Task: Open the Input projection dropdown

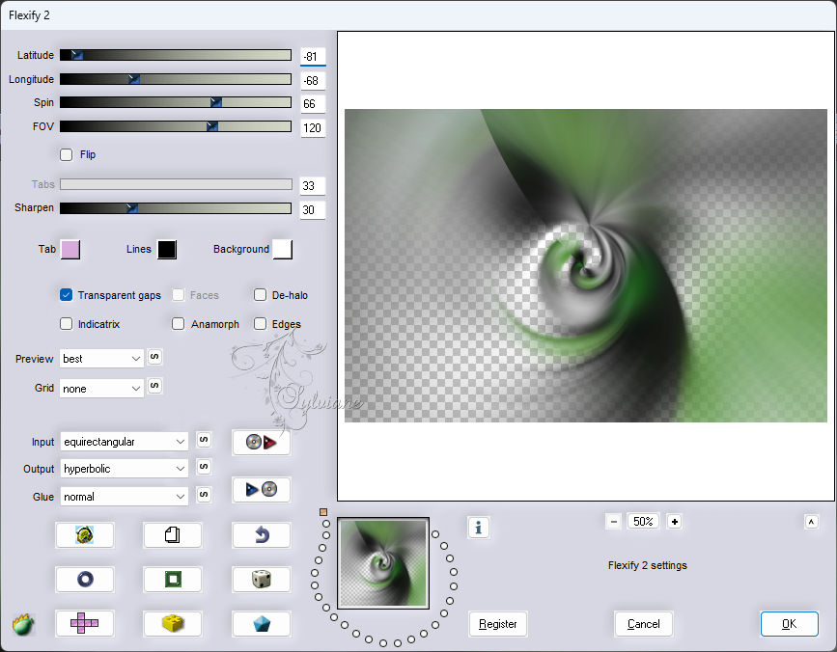Action: coord(124,442)
